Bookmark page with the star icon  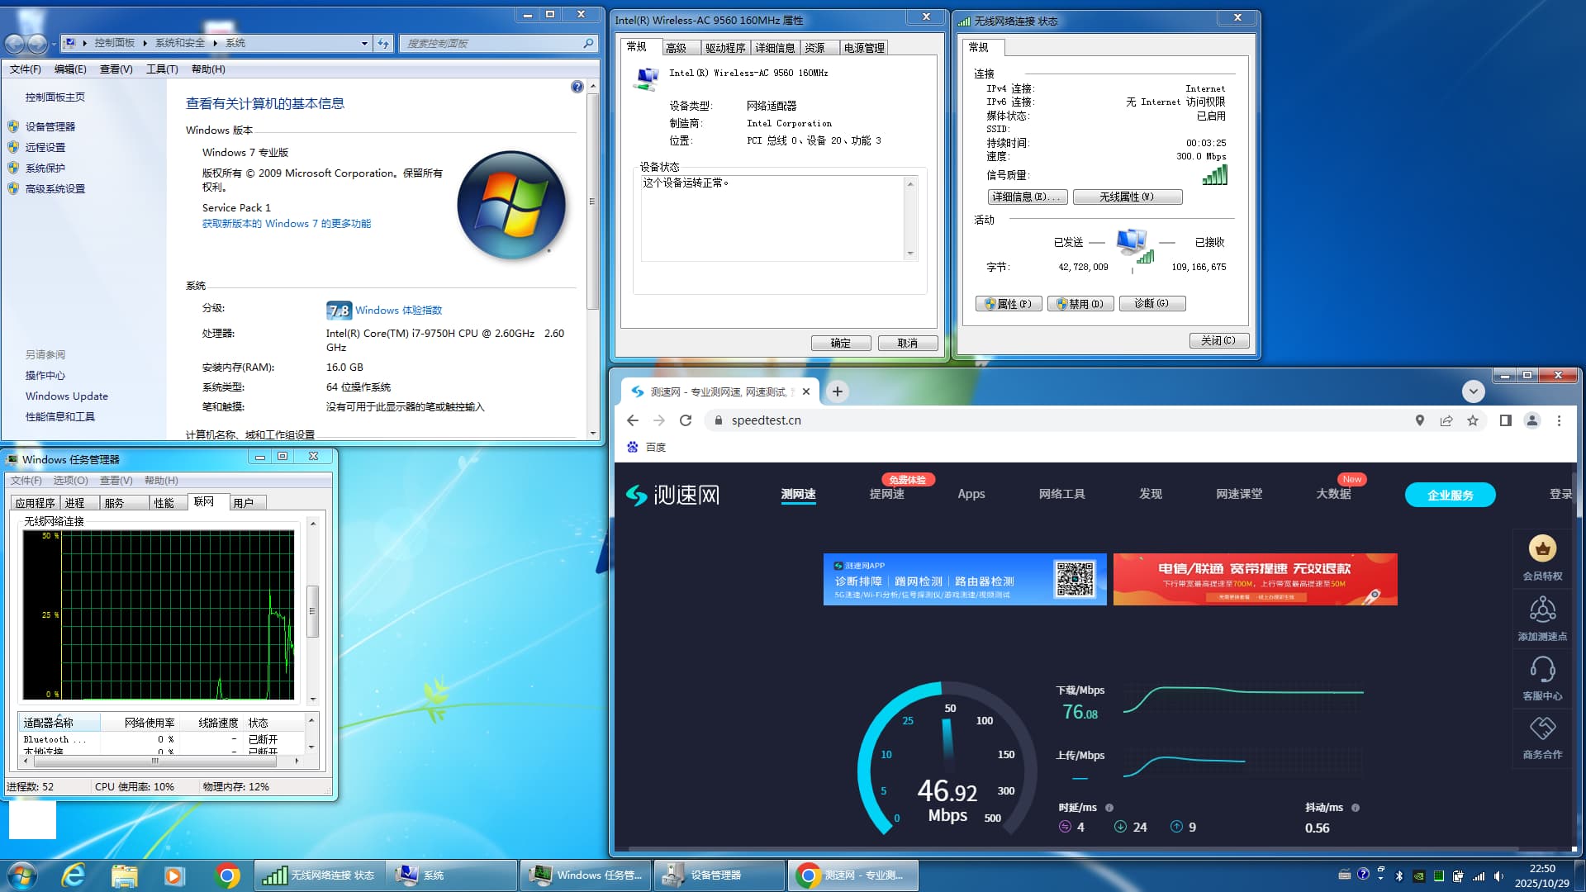pos(1472,420)
